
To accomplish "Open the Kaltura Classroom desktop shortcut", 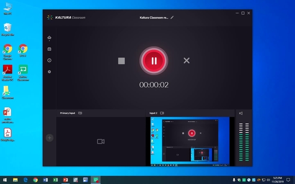I will tap(23, 73).
